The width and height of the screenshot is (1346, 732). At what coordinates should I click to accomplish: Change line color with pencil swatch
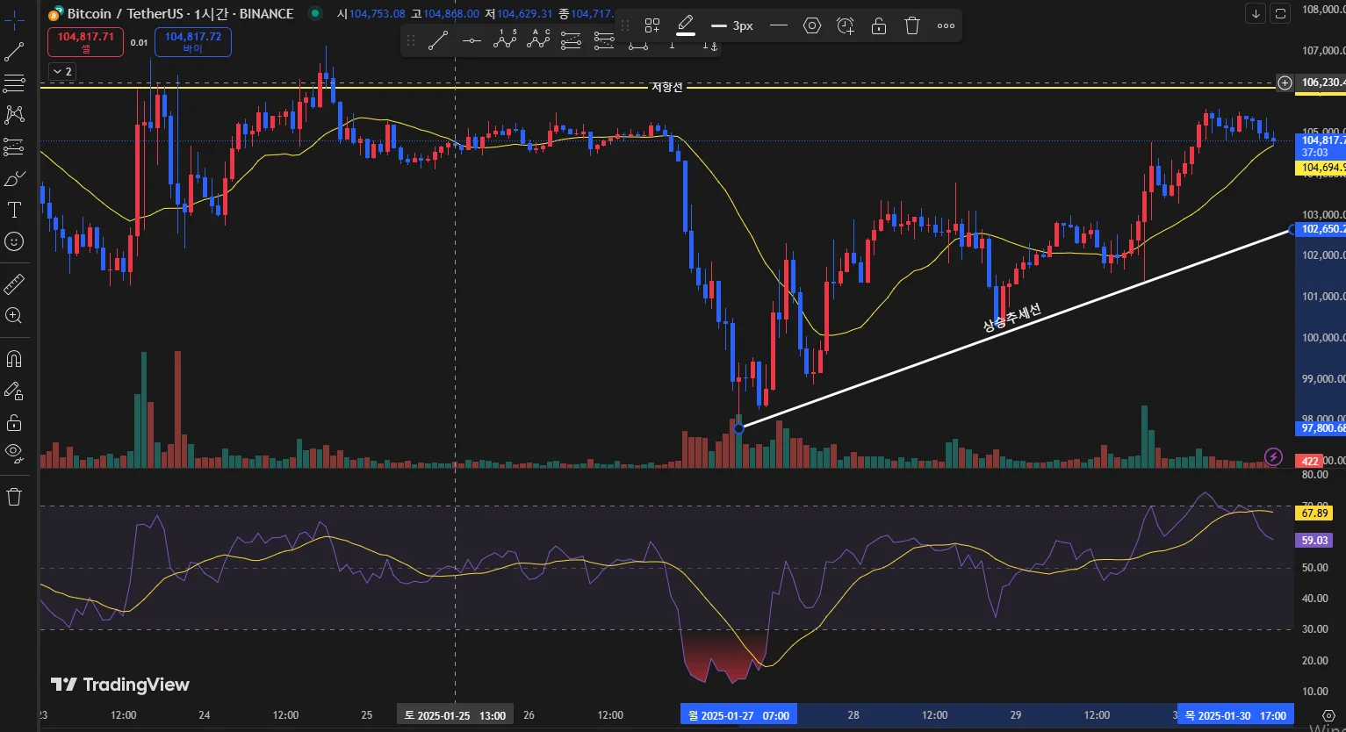click(x=686, y=25)
